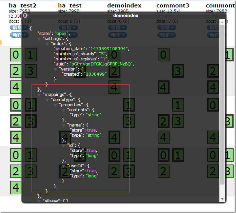This screenshot has height=213, width=236.
Task: Click "type": "long" under id
Action: click(84, 155)
